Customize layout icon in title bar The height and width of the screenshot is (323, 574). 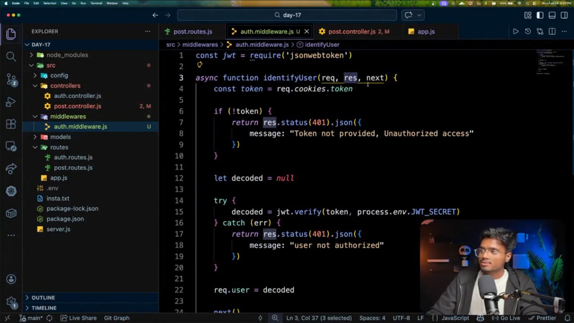(x=528, y=15)
